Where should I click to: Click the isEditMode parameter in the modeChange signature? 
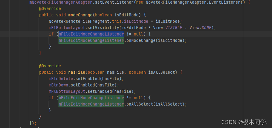(x=126, y=15)
